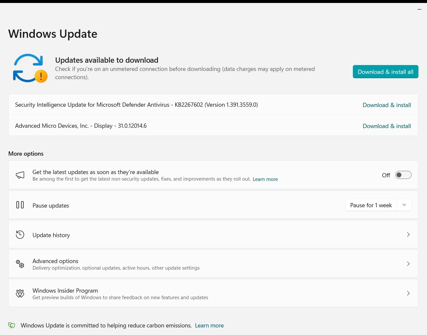Expand Windows Insider Program with its chevron
The height and width of the screenshot is (335, 427).
(408, 293)
